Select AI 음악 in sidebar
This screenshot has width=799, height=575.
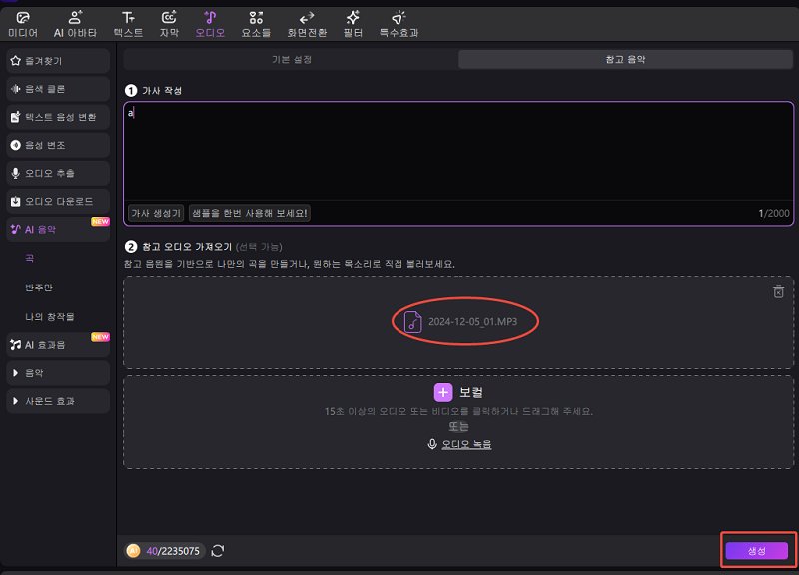(x=58, y=229)
